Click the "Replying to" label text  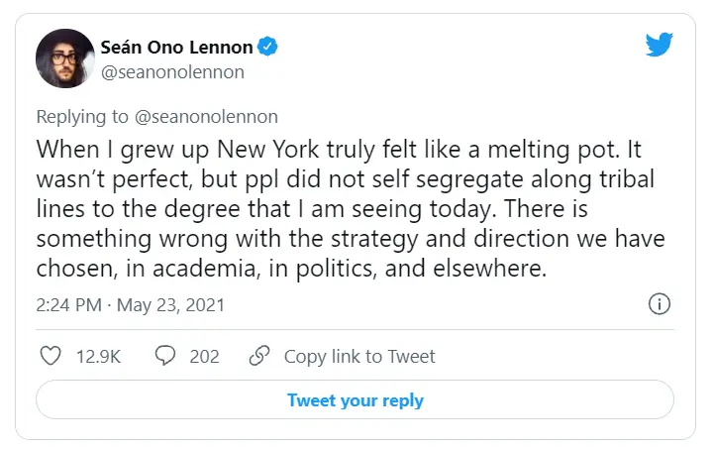click(82, 117)
